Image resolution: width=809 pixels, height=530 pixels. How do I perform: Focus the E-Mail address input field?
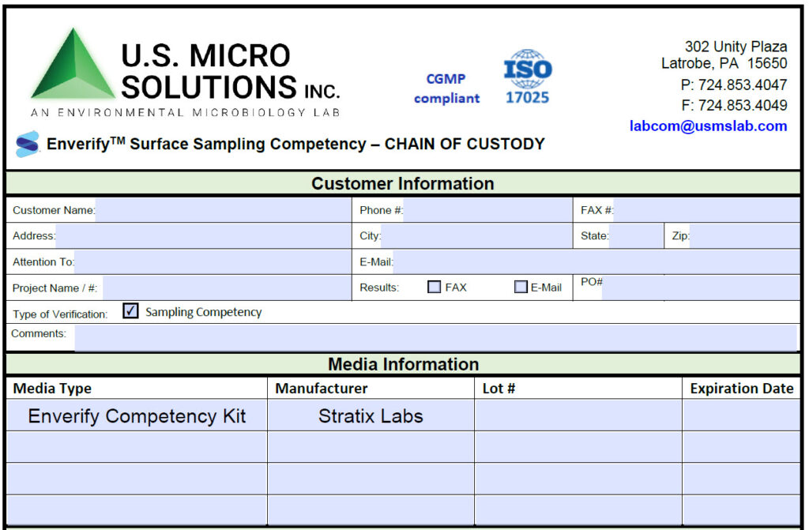(x=596, y=261)
